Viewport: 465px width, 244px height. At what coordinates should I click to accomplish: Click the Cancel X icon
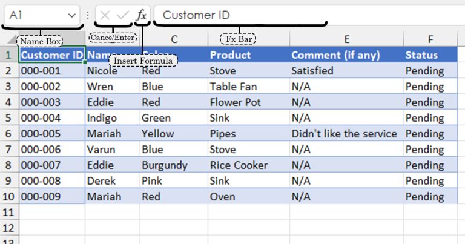click(105, 15)
